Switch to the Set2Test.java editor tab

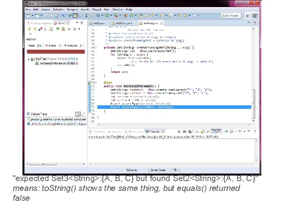pos(122,23)
